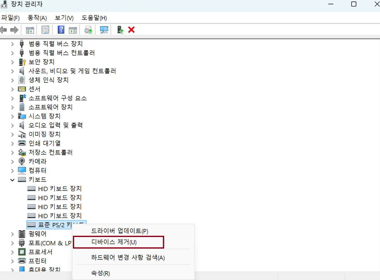Click the 보안 장치 key icon
Image resolution: width=380 pixels, height=280 pixels.
[22, 62]
